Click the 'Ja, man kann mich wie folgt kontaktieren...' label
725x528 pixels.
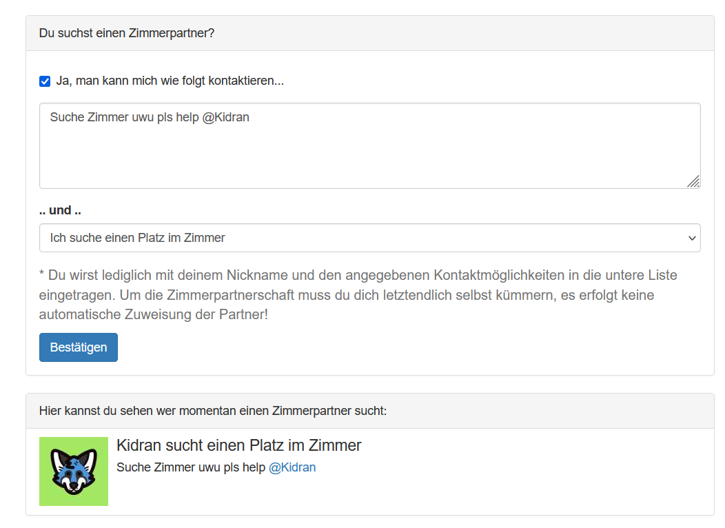click(170, 81)
